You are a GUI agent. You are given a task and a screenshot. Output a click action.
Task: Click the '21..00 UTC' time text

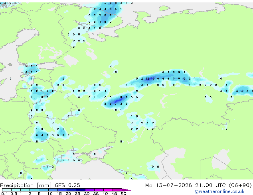click(210, 185)
